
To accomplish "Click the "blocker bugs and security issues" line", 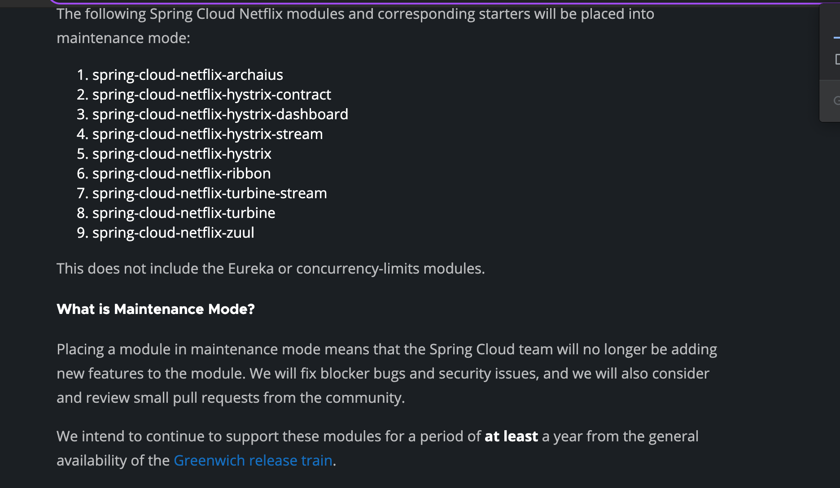I will [x=383, y=374].
